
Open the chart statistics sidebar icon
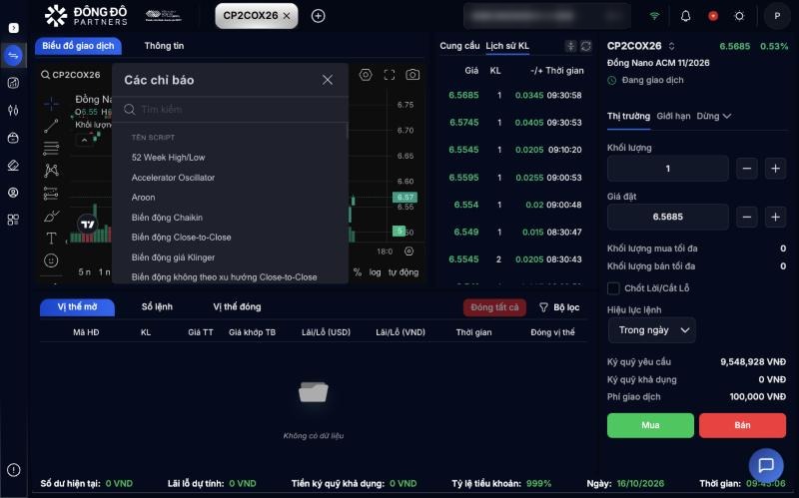[13, 83]
